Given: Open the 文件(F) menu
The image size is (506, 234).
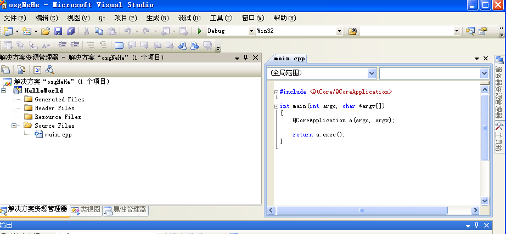Looking at the screenshot, I should [14, 18].
